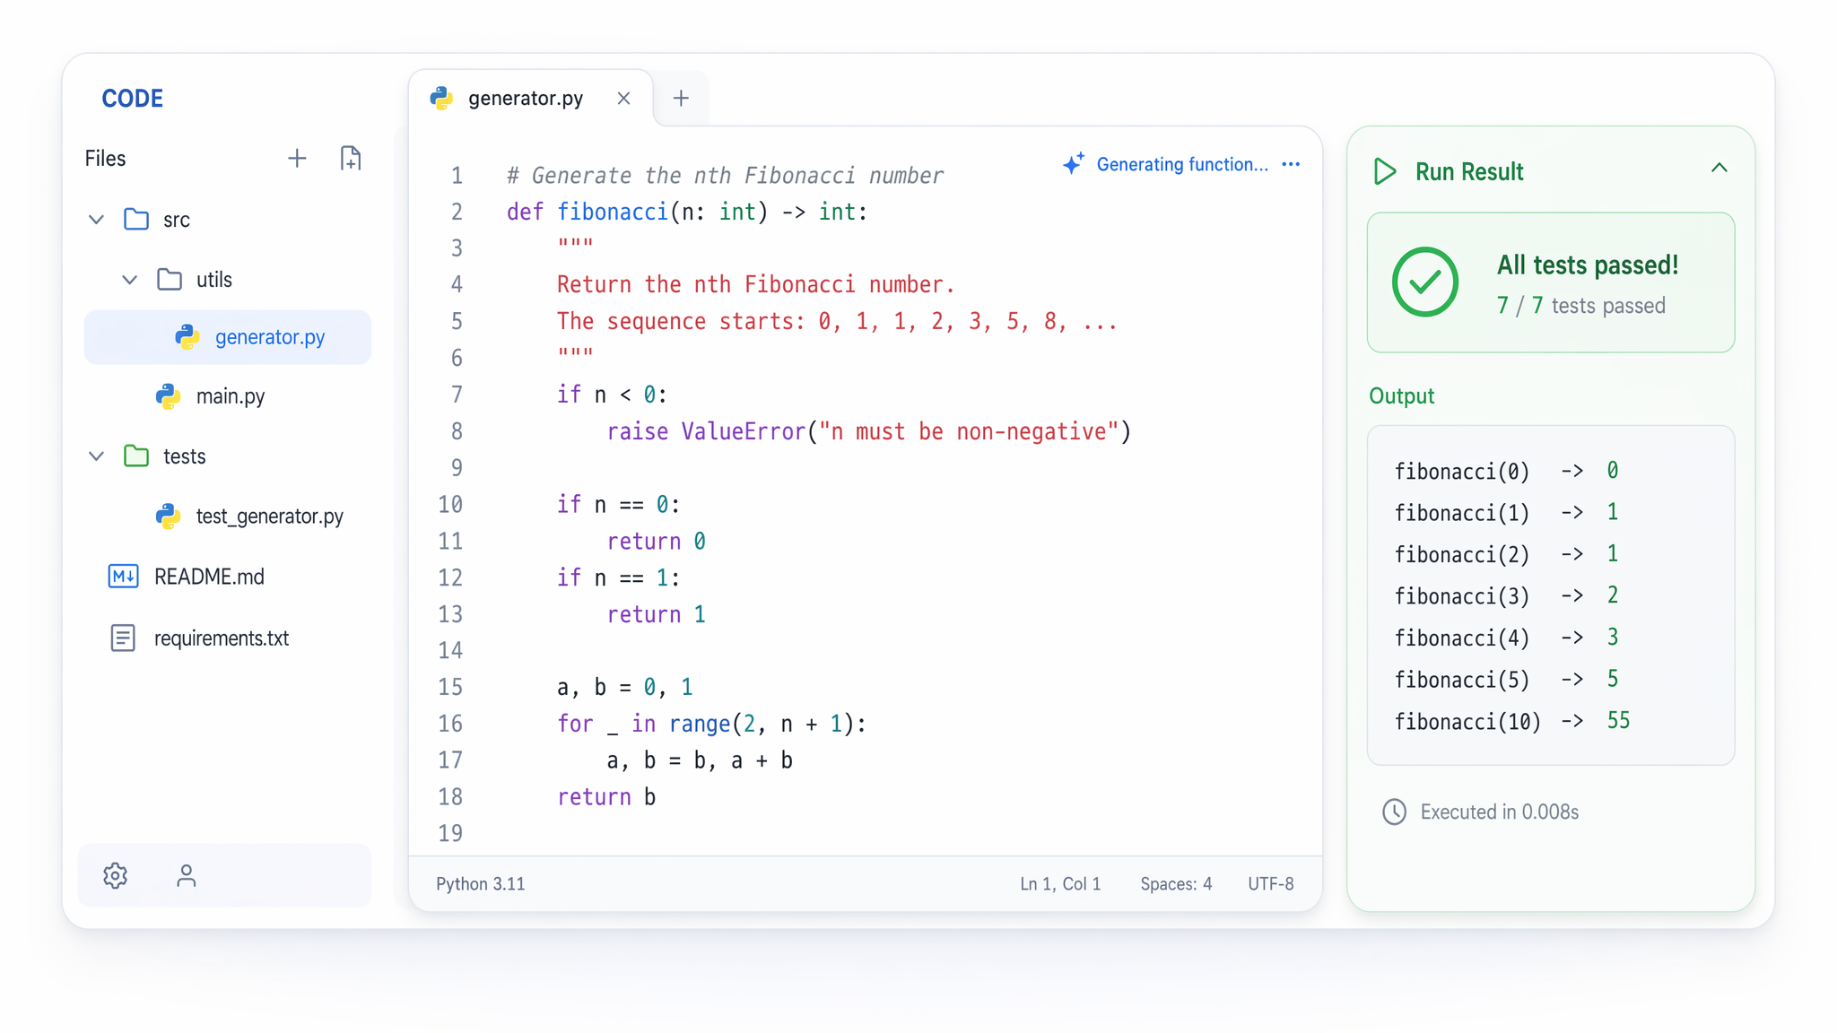Image resolution: width=1837 pixels, height=1033 pixels.
Task: Click the Files panel heading
Action: (x=106, y=159)
